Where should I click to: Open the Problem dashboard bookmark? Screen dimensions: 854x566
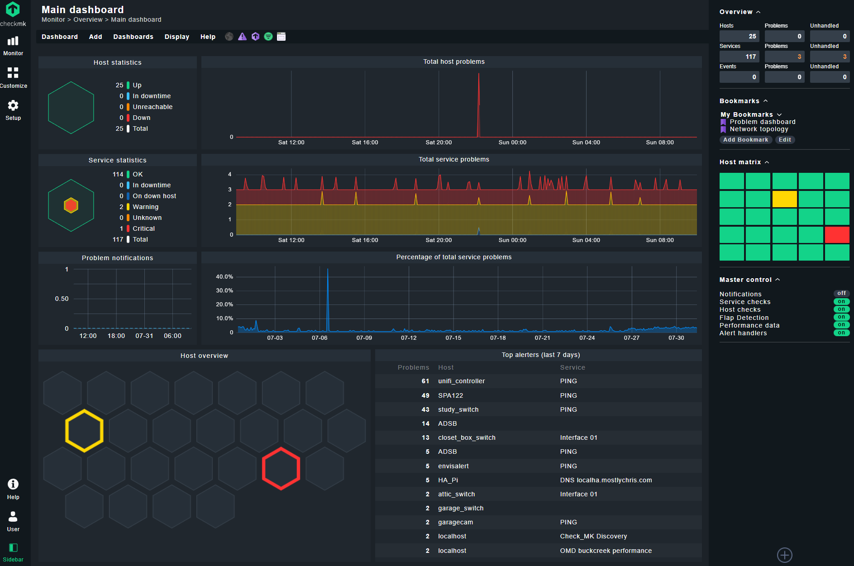762,122
